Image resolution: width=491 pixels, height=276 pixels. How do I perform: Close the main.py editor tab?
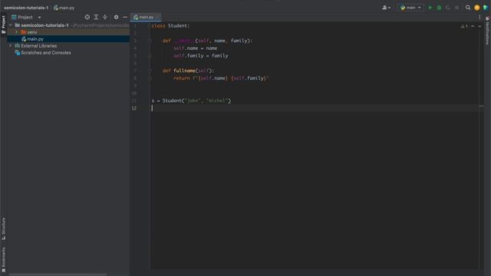pyautogui.click(x=157, y=17)
